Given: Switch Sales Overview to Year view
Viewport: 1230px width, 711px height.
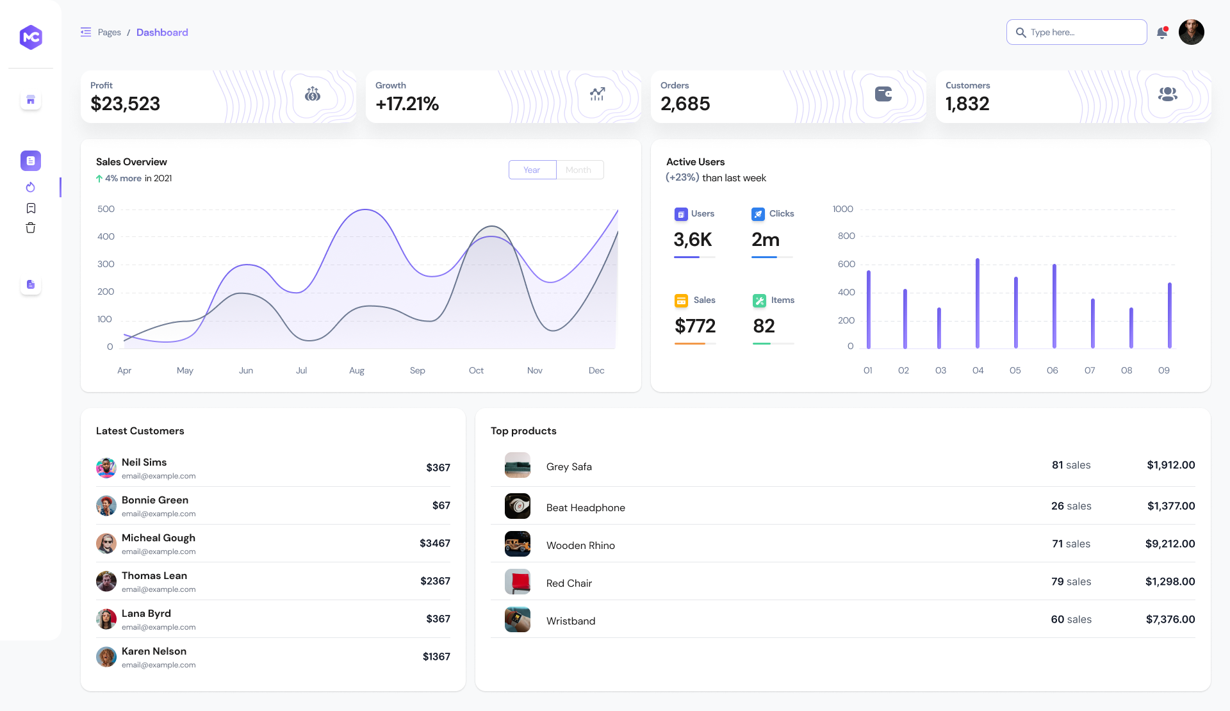Looking at the screenshot, I should point(532,170).
